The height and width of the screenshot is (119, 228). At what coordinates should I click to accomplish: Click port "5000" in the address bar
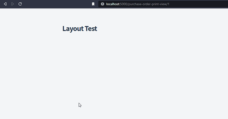124,4
